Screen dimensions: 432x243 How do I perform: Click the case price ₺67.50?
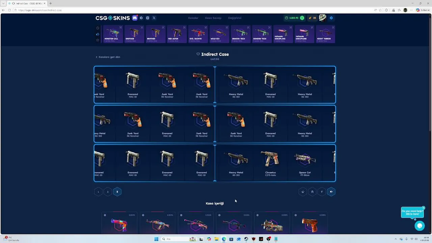[215, 59]
